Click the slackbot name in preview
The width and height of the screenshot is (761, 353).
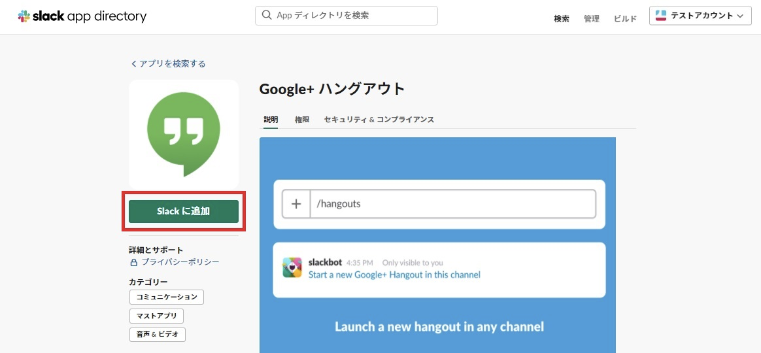[x=325, y=263]
